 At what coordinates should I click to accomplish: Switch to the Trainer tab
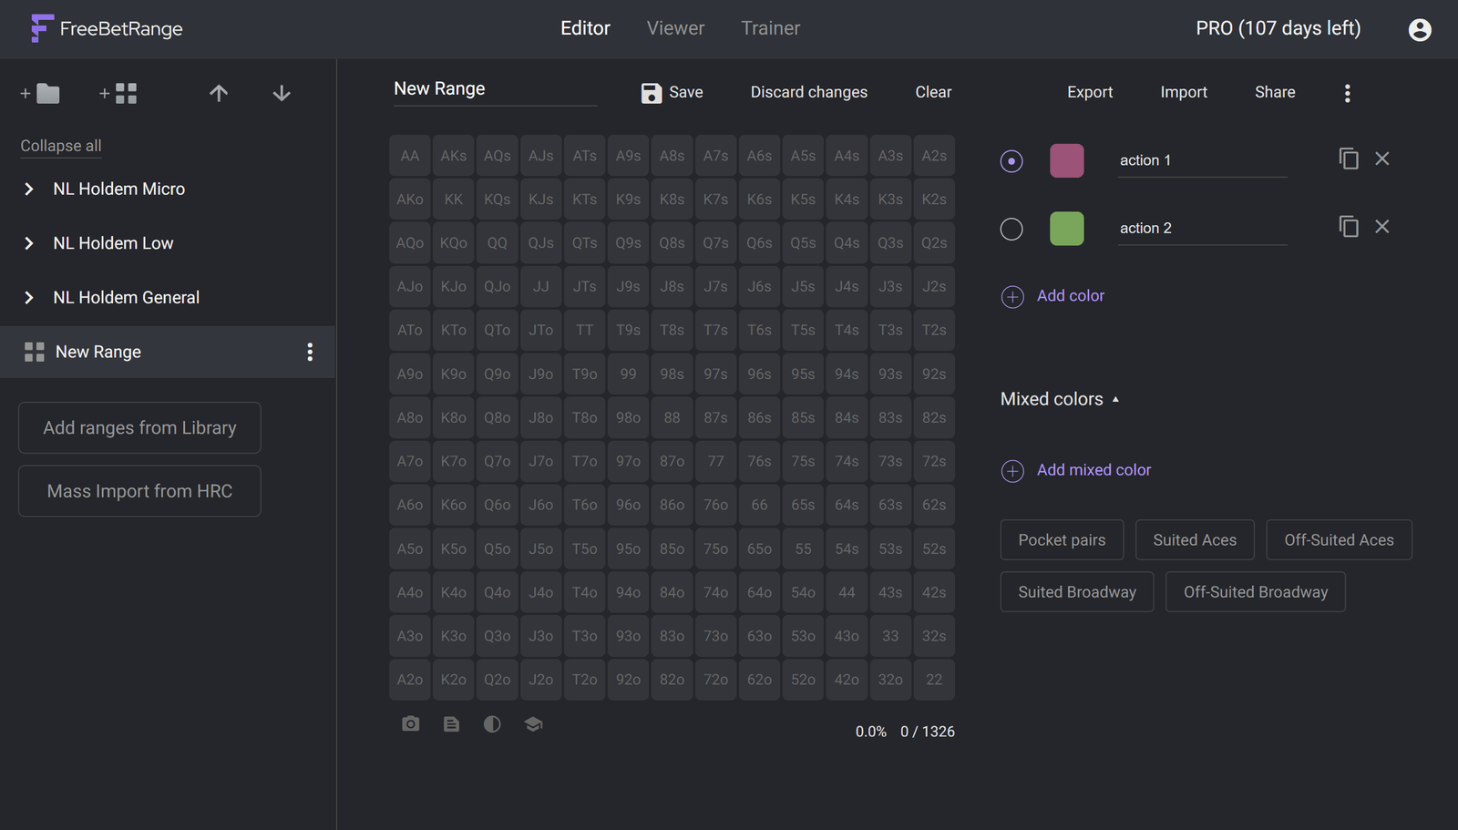[770, 28]
